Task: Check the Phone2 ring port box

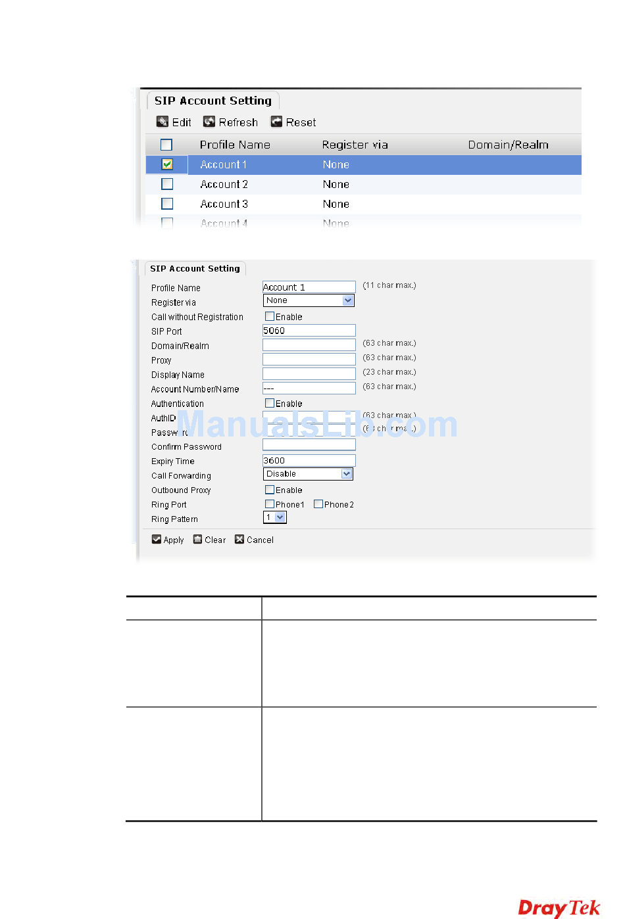Action: [x=318, y=504]
